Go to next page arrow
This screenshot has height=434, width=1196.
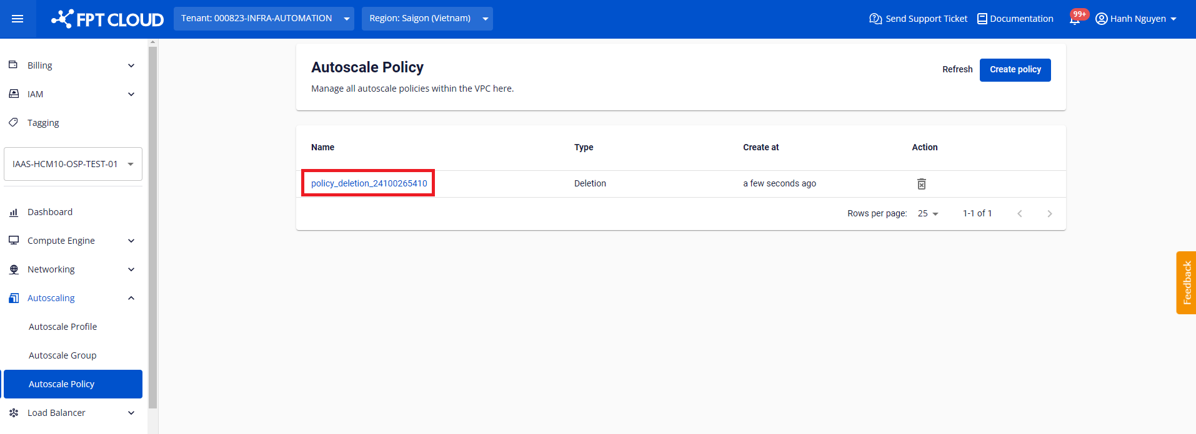(1049, 214)
